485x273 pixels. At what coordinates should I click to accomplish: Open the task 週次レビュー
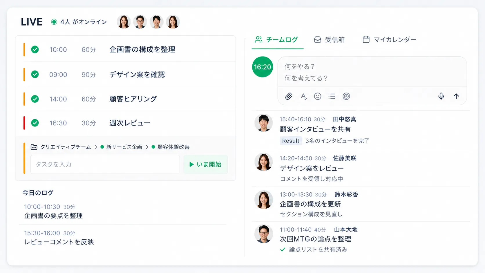(x=130, y=123)
